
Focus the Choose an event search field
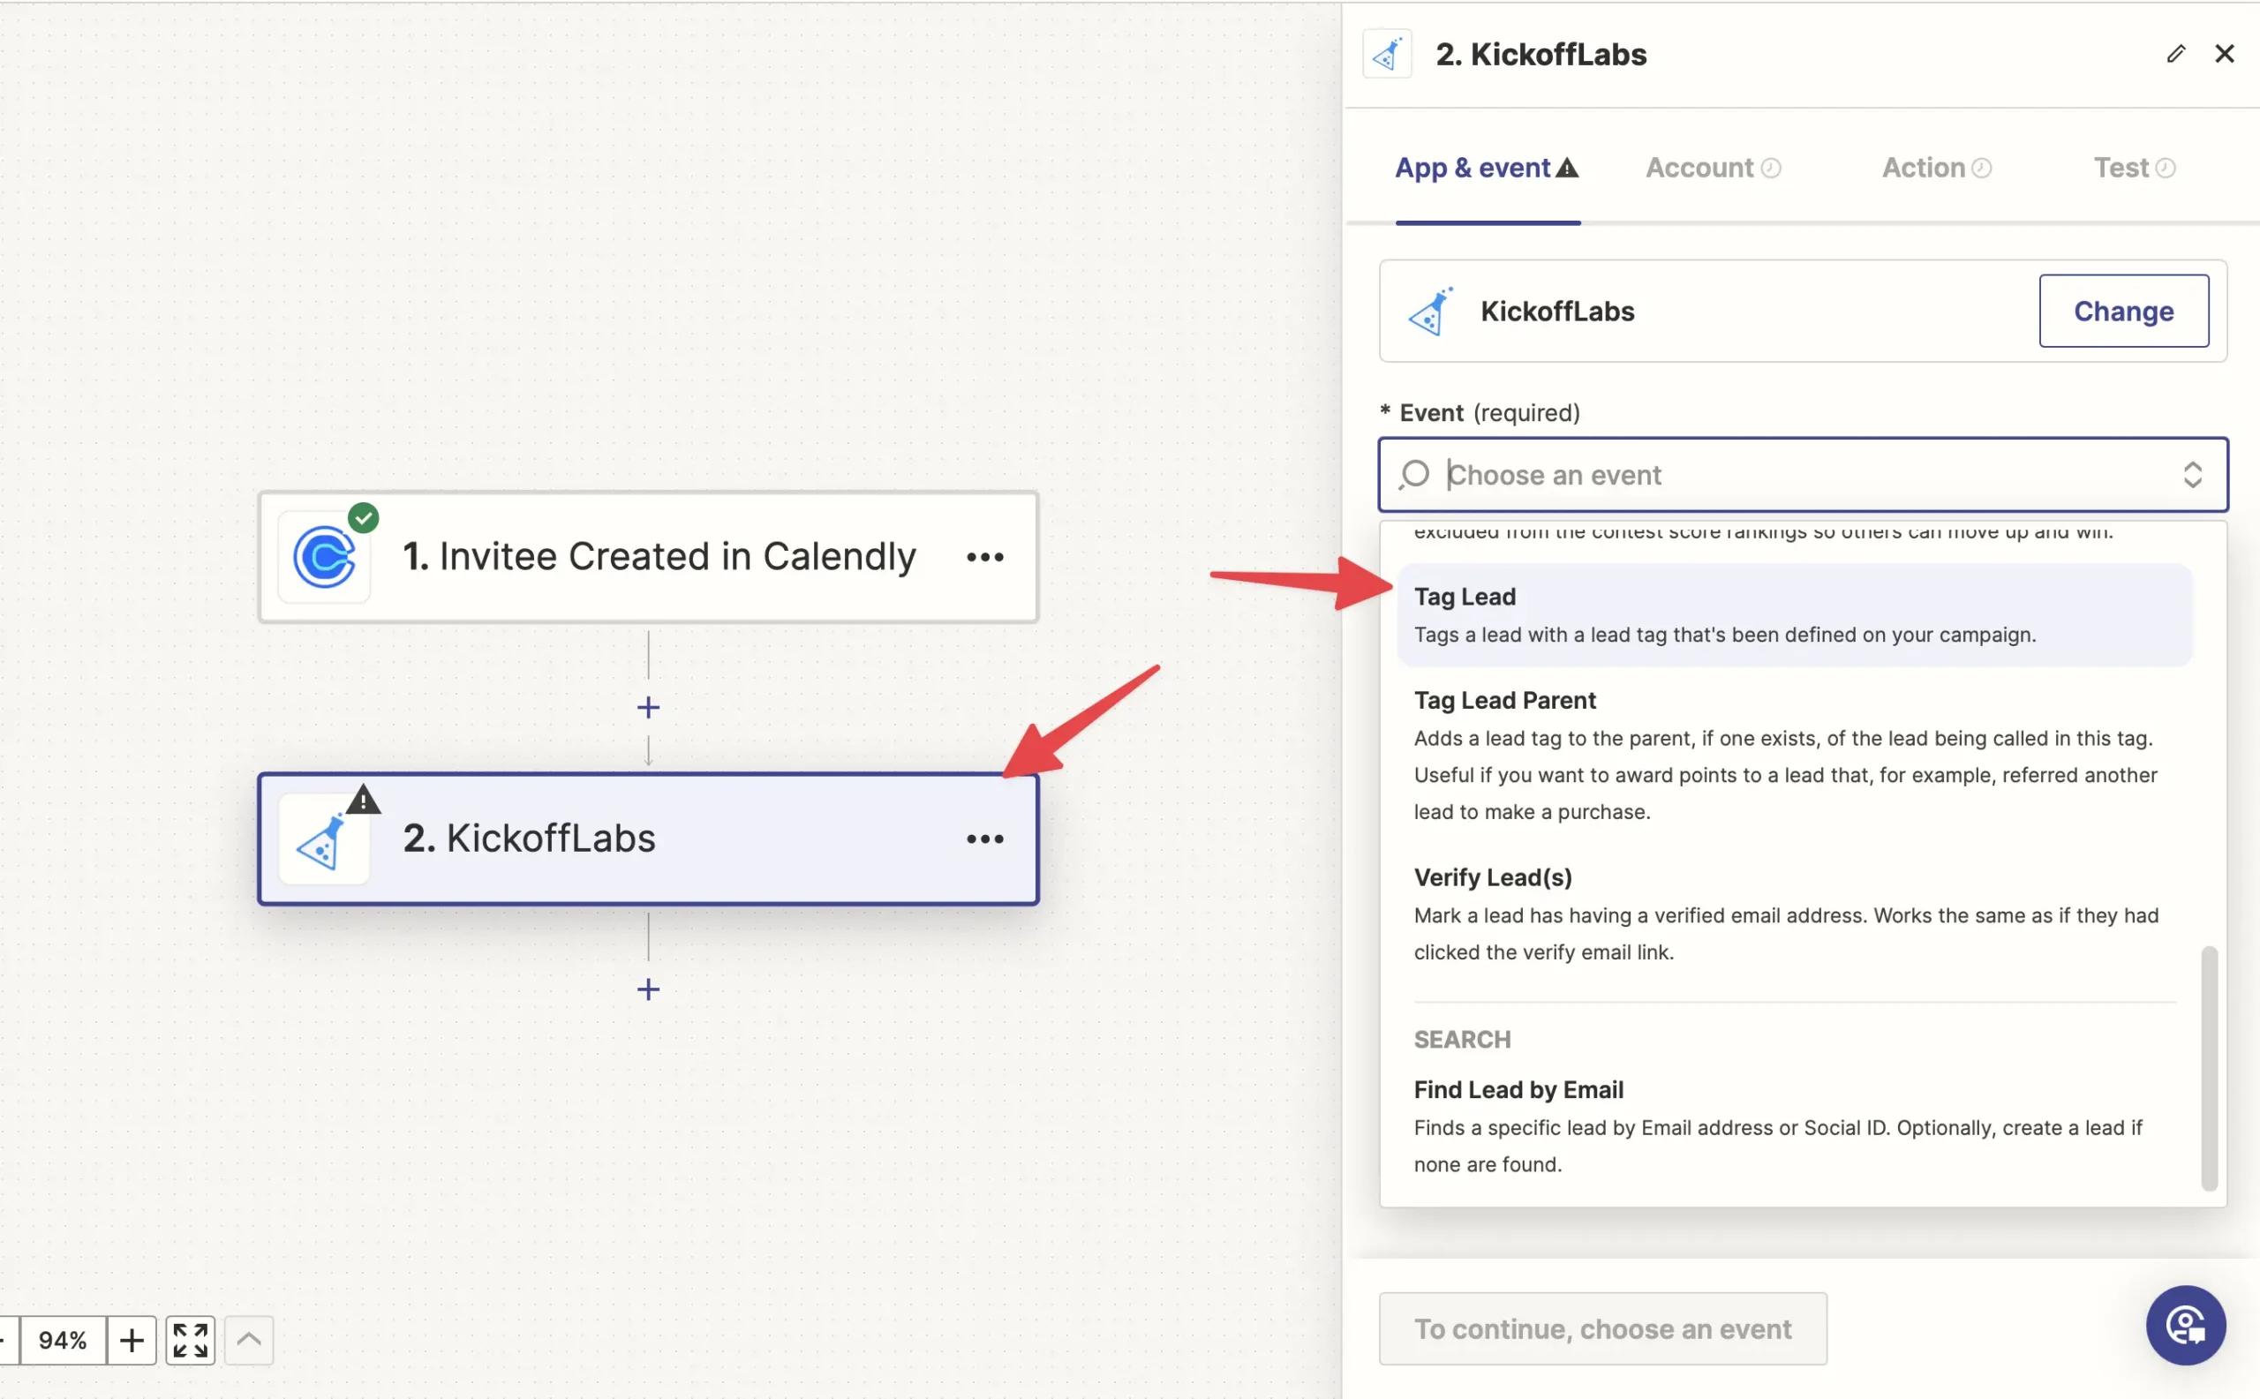(x=1802, y=475)
